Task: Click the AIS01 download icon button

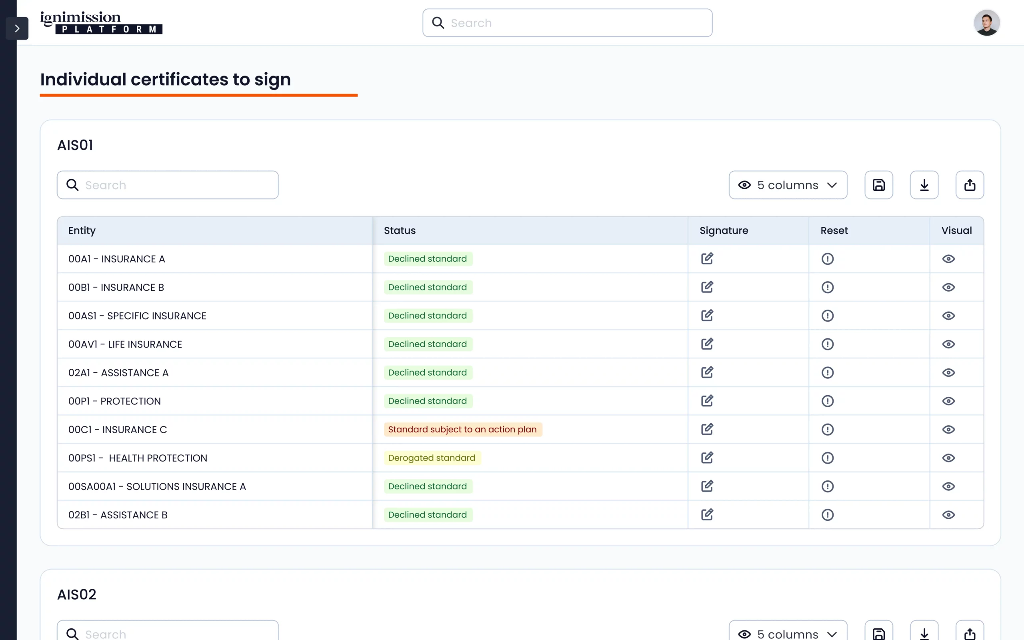Action: click(924, 185)
